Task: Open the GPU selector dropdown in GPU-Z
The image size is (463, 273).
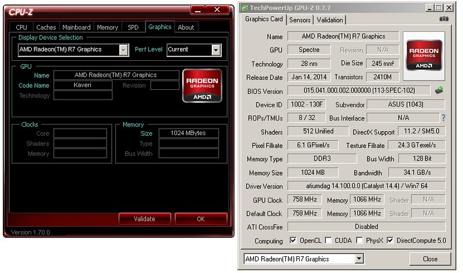Action: 359,259
